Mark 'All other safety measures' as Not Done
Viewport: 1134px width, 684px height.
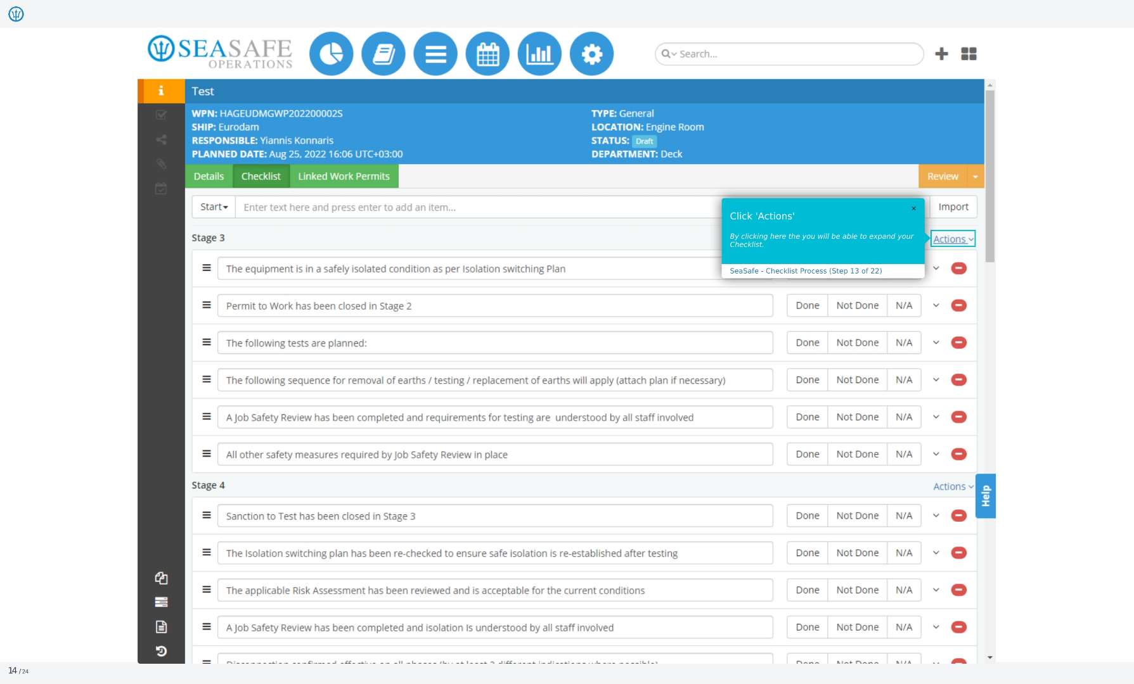coord(857,454)
